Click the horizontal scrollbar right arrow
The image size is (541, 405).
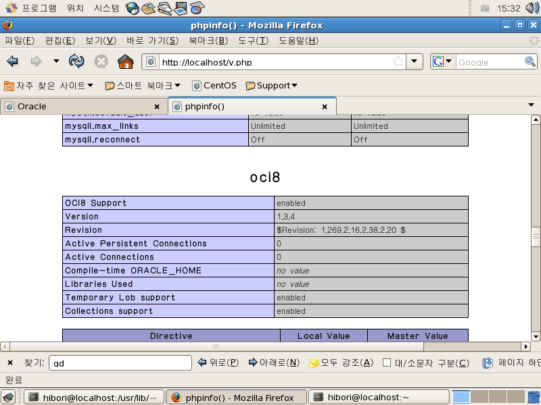pyautogui.click(x=526, y=346)
